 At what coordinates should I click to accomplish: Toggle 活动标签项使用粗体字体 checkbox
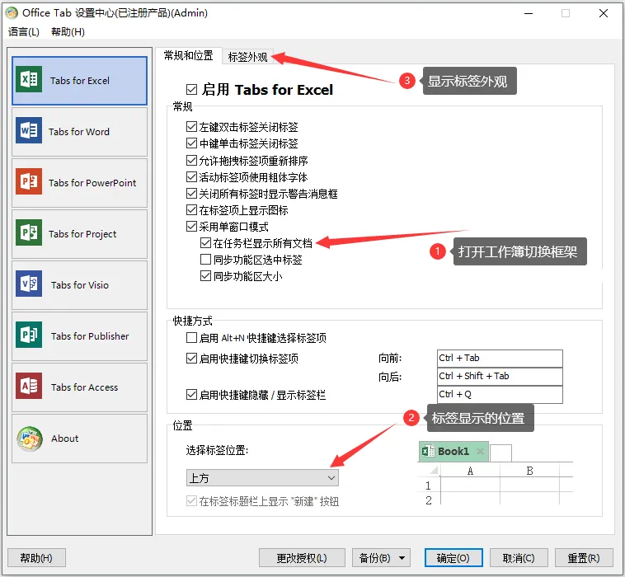[191, 176]
